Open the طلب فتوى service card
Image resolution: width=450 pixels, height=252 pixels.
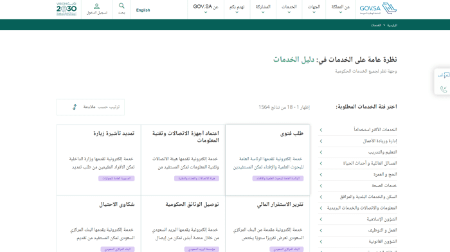(267, 159)
